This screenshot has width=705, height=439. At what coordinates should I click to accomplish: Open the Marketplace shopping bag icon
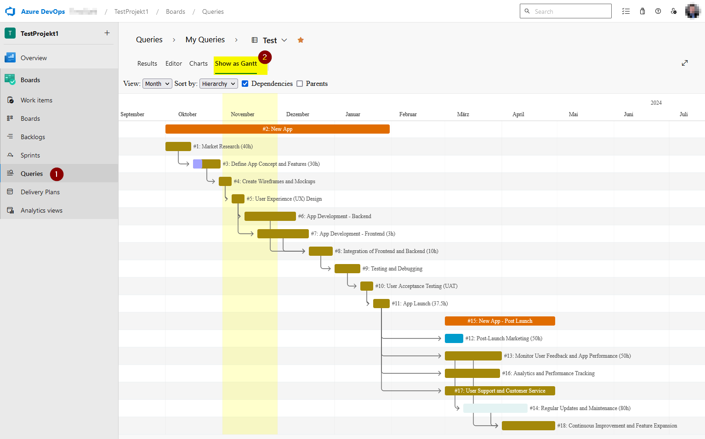(642, 11)
